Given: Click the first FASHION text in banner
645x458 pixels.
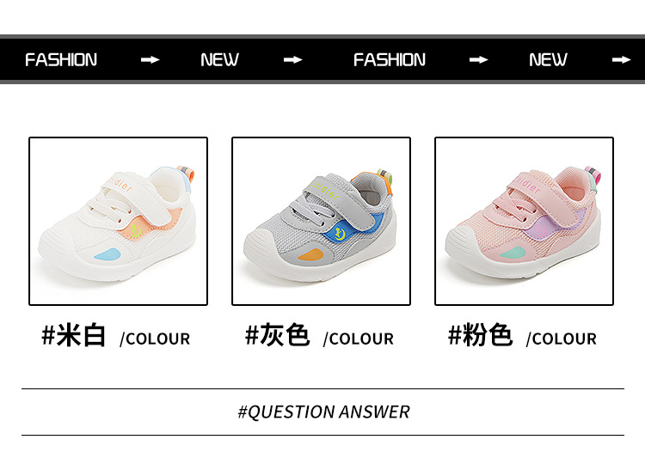Looking at the screenshot, I should (x=61, y=60).
